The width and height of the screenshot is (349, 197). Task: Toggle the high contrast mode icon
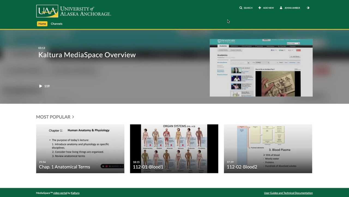point(308,8)
